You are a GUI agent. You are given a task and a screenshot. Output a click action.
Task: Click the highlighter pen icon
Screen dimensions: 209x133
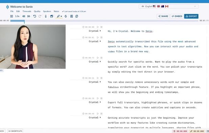coord(58,16)
